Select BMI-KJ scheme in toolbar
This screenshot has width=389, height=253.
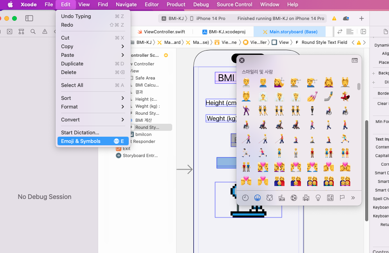[173, 18]
